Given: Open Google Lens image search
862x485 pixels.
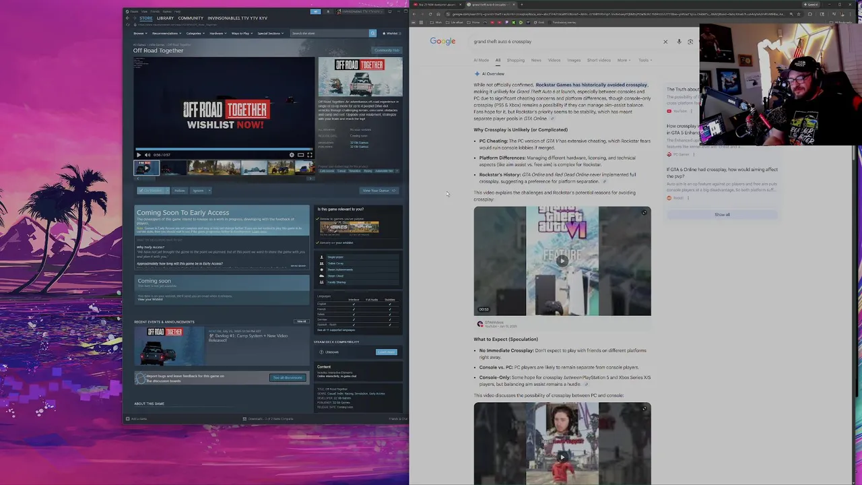Looking at the screenshot, I should 690,42.
